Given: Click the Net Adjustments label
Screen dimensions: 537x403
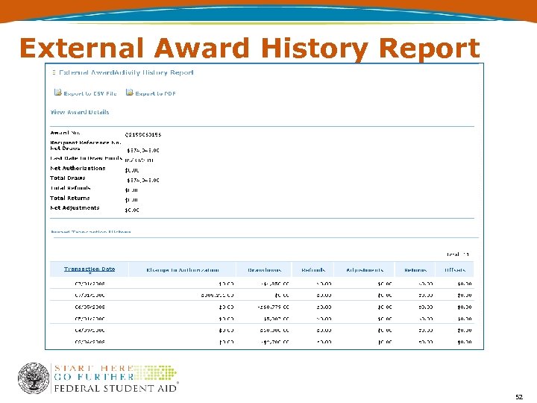Looking at the screenshot, I should click(x=75, y=207).
